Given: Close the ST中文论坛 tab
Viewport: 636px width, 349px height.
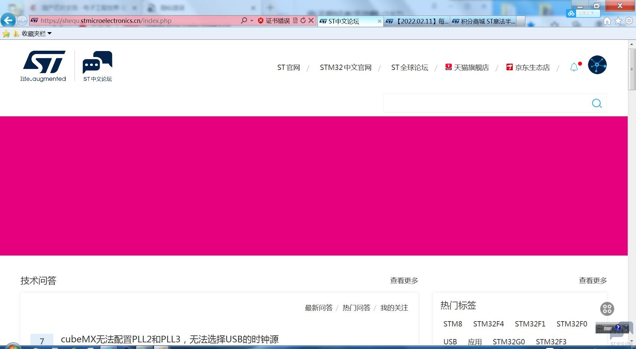Looking at the screenshot, I should point(380,21).
